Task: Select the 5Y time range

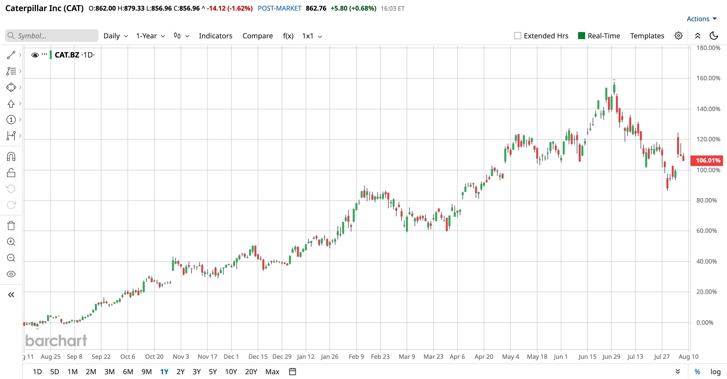Action: coord(213,372)
